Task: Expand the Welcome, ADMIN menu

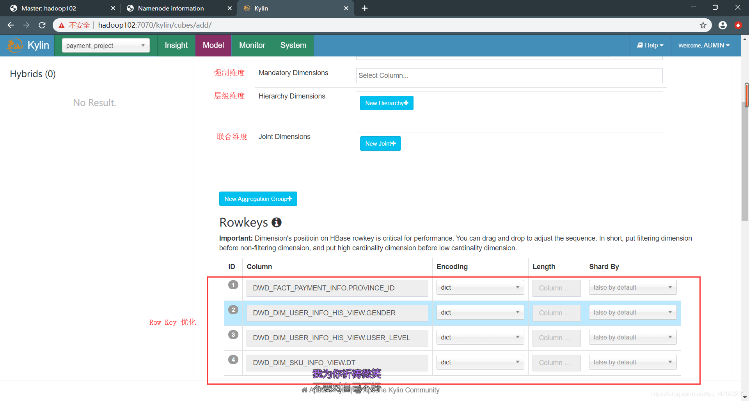Action: click(704, 46)
